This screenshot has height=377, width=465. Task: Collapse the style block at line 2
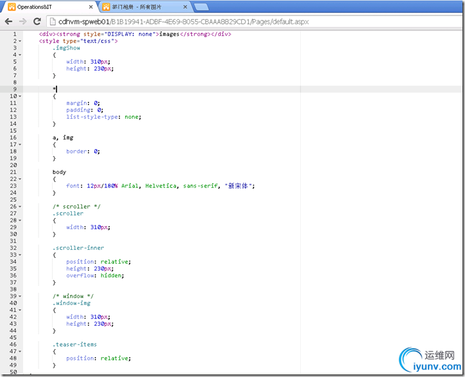[20, 41]
